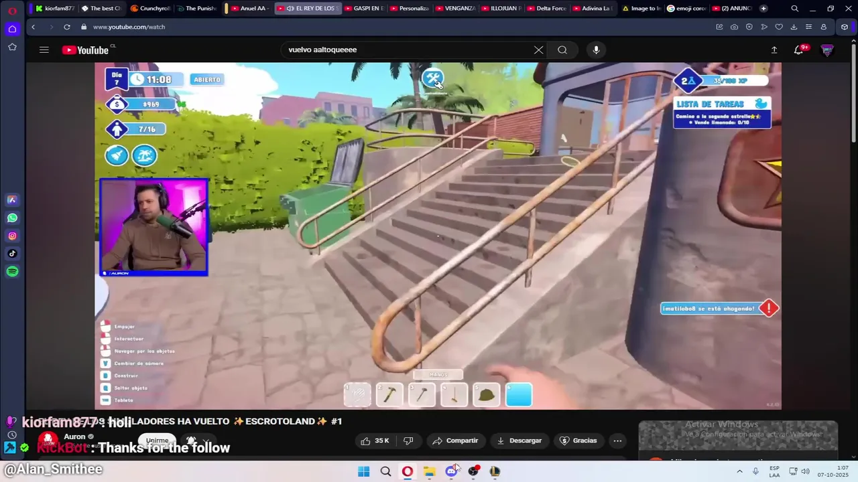The width and height of the screenshot is (858, 482).
Task: Open the clock showing 1:07 07-10-2025
Action: pyautogui.click(x=833, y=471)
